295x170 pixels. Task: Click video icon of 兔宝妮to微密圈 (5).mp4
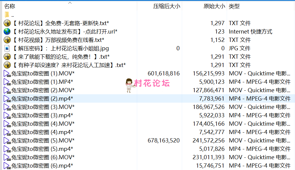(7, 149)
